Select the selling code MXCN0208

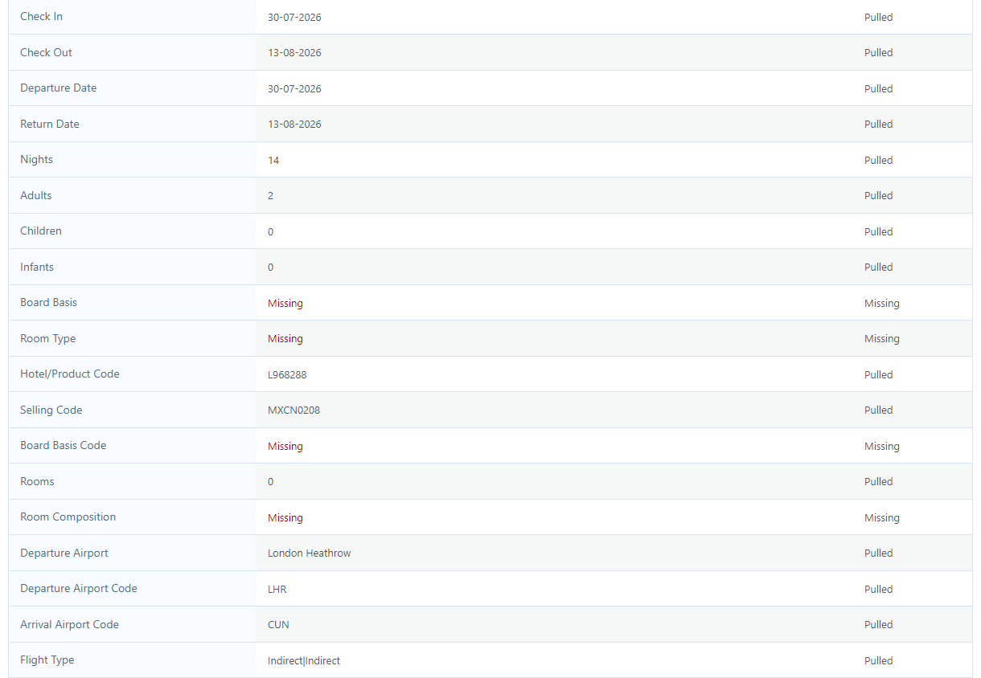point(293,410)
